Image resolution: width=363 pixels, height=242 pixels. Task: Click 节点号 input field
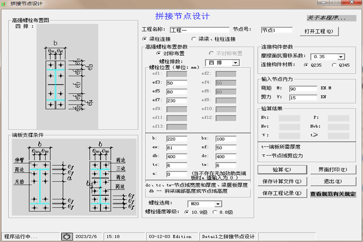click(277, 30)
